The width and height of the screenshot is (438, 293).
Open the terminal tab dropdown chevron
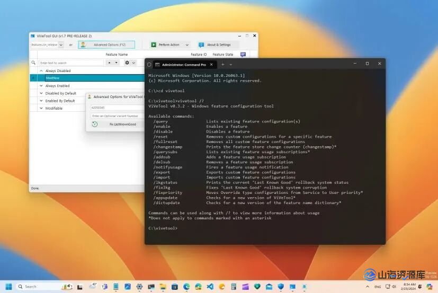pyautogui.click(x=231, y=64)
